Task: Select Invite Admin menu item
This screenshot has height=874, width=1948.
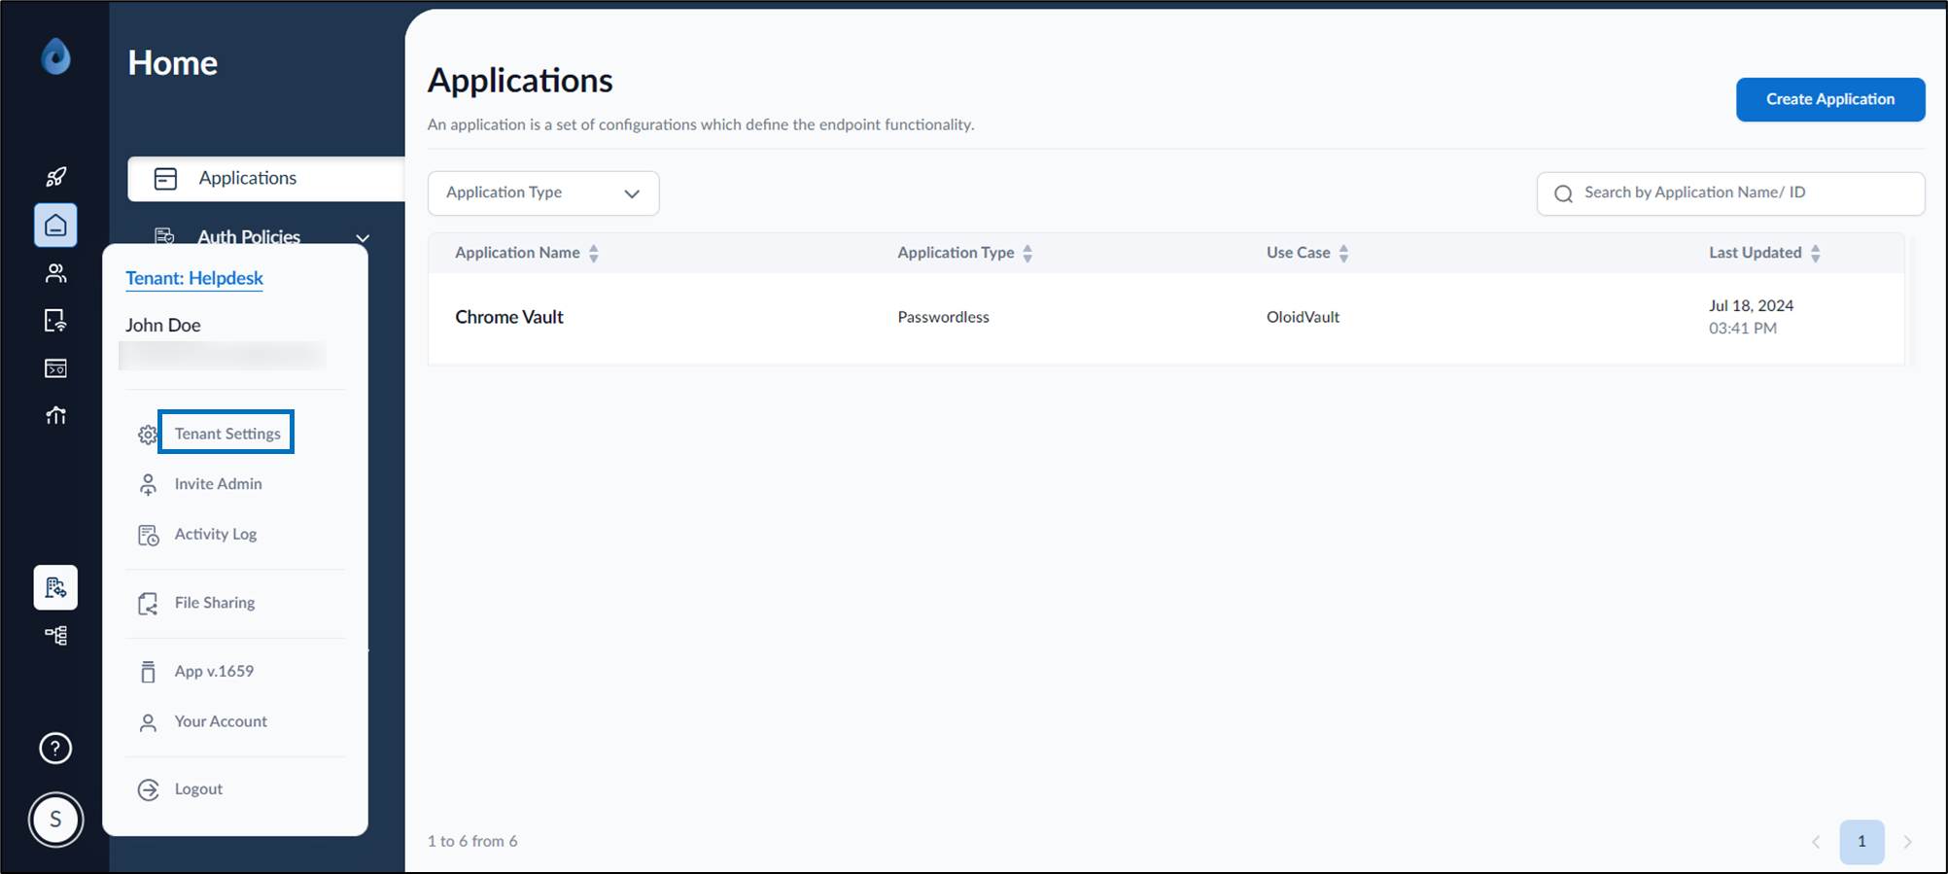Action: (219, 483)
